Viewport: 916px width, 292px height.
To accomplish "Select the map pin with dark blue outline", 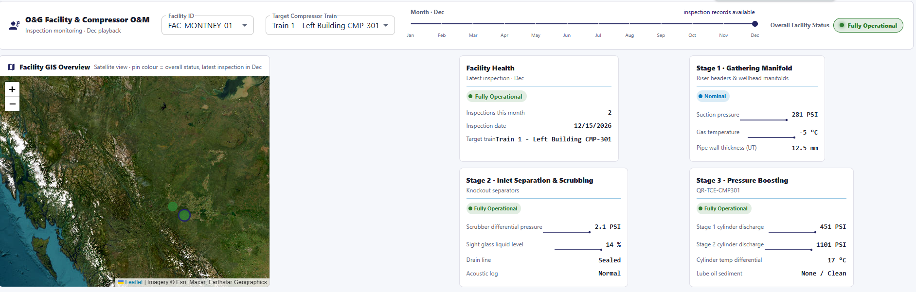I will pyautogui.click(x=184, y=215).
